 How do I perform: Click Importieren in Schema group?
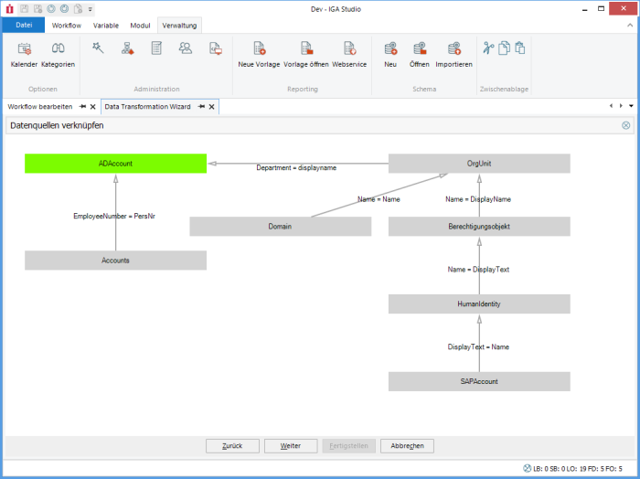[x=453, y=54]
